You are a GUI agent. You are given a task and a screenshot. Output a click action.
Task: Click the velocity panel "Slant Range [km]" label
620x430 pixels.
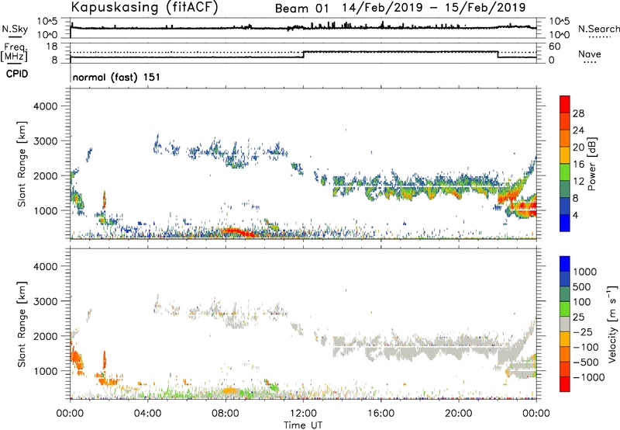[22, 324]
